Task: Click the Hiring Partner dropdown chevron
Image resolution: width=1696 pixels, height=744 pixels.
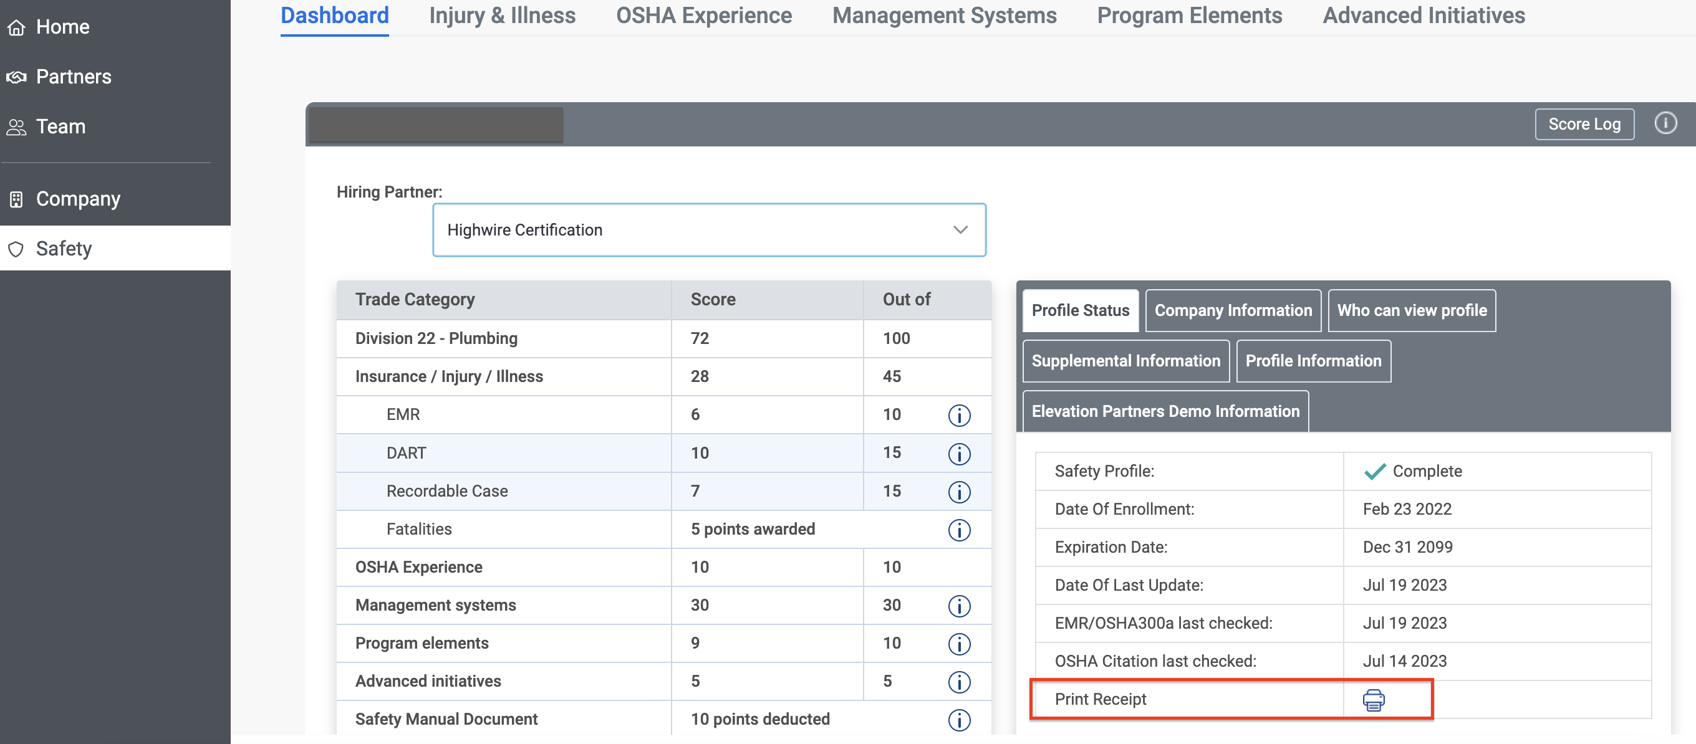Action: 960,229
